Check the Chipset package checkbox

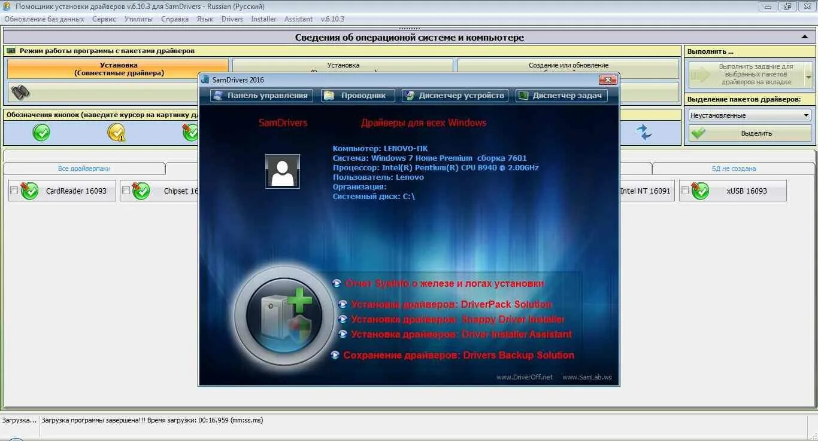click(126, 191)
